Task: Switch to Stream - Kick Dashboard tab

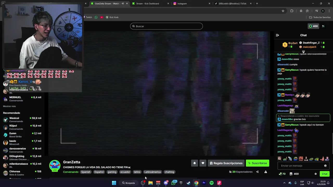Action: tap(148, 4)
